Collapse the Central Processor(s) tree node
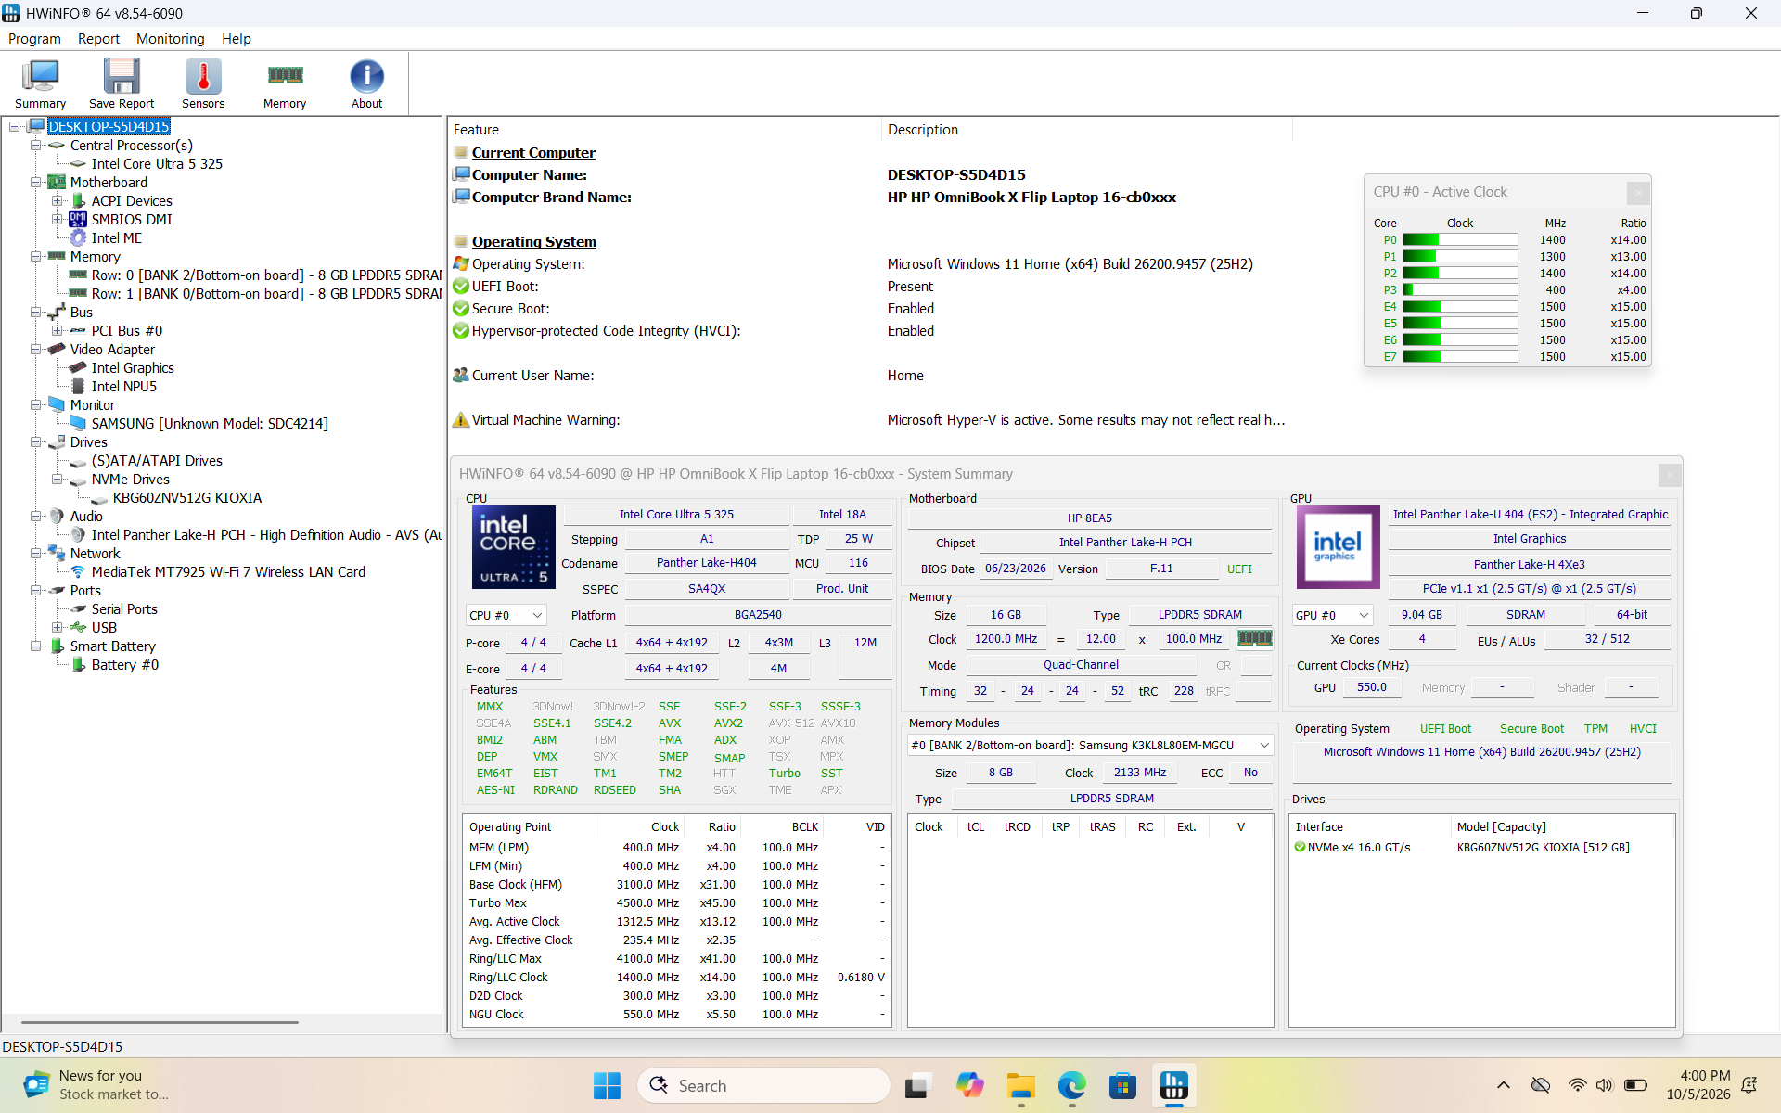 point(35,146)
